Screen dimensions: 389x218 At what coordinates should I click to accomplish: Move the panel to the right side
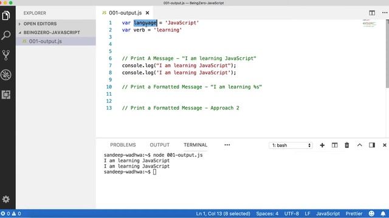click(372, 145)
